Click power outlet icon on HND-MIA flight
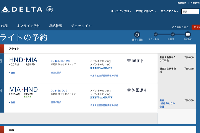Screen dimensions: 200x133 click(x=138, y=61)
